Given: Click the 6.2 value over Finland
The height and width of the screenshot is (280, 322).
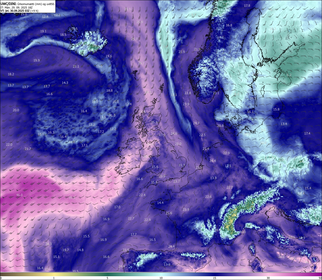Looking at the screenshot, I should [289, 75].
